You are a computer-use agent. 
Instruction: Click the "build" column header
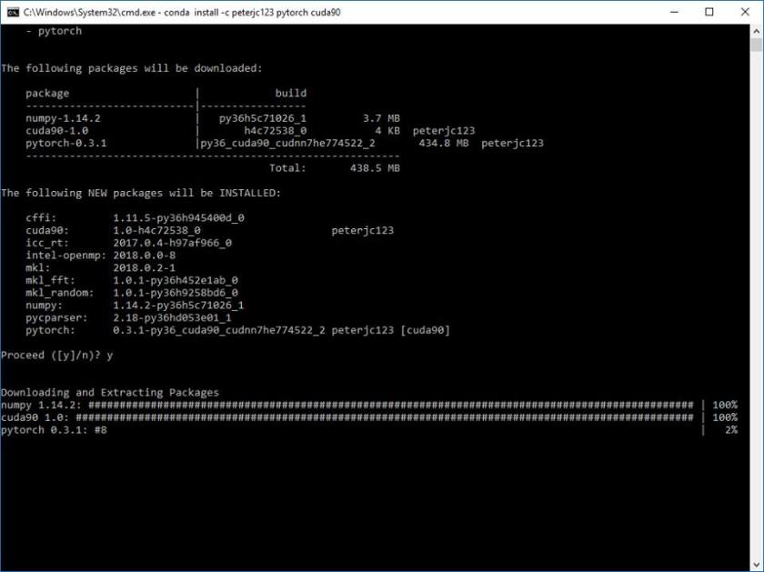pyautogui.click(x=290, y=93)
